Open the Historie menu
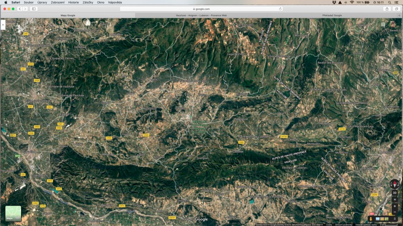The width and height of the screenshot is (403, 226). pos(73,2)
